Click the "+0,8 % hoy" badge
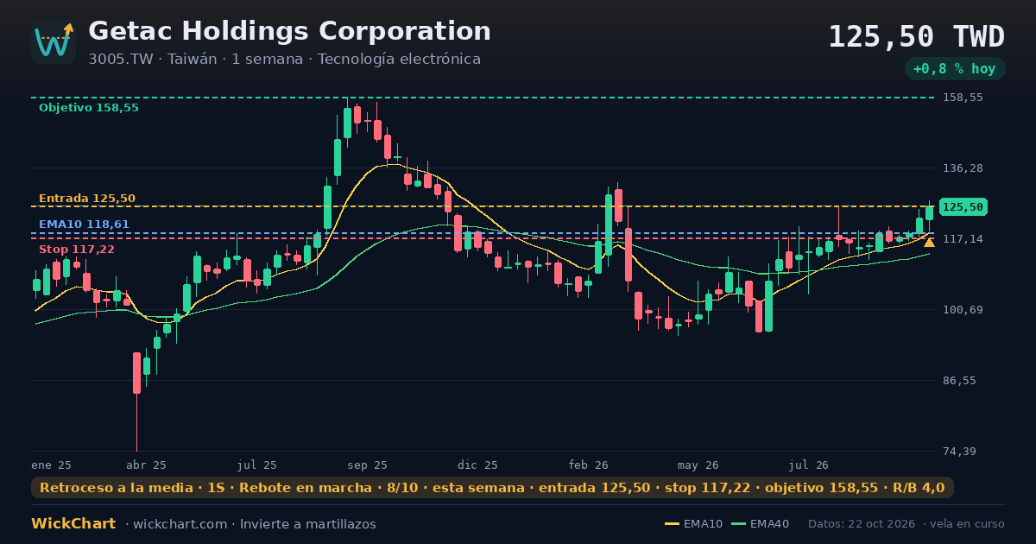Viewport: 1036px width, 544px height. pyautogui.click(x=955, y=68)
